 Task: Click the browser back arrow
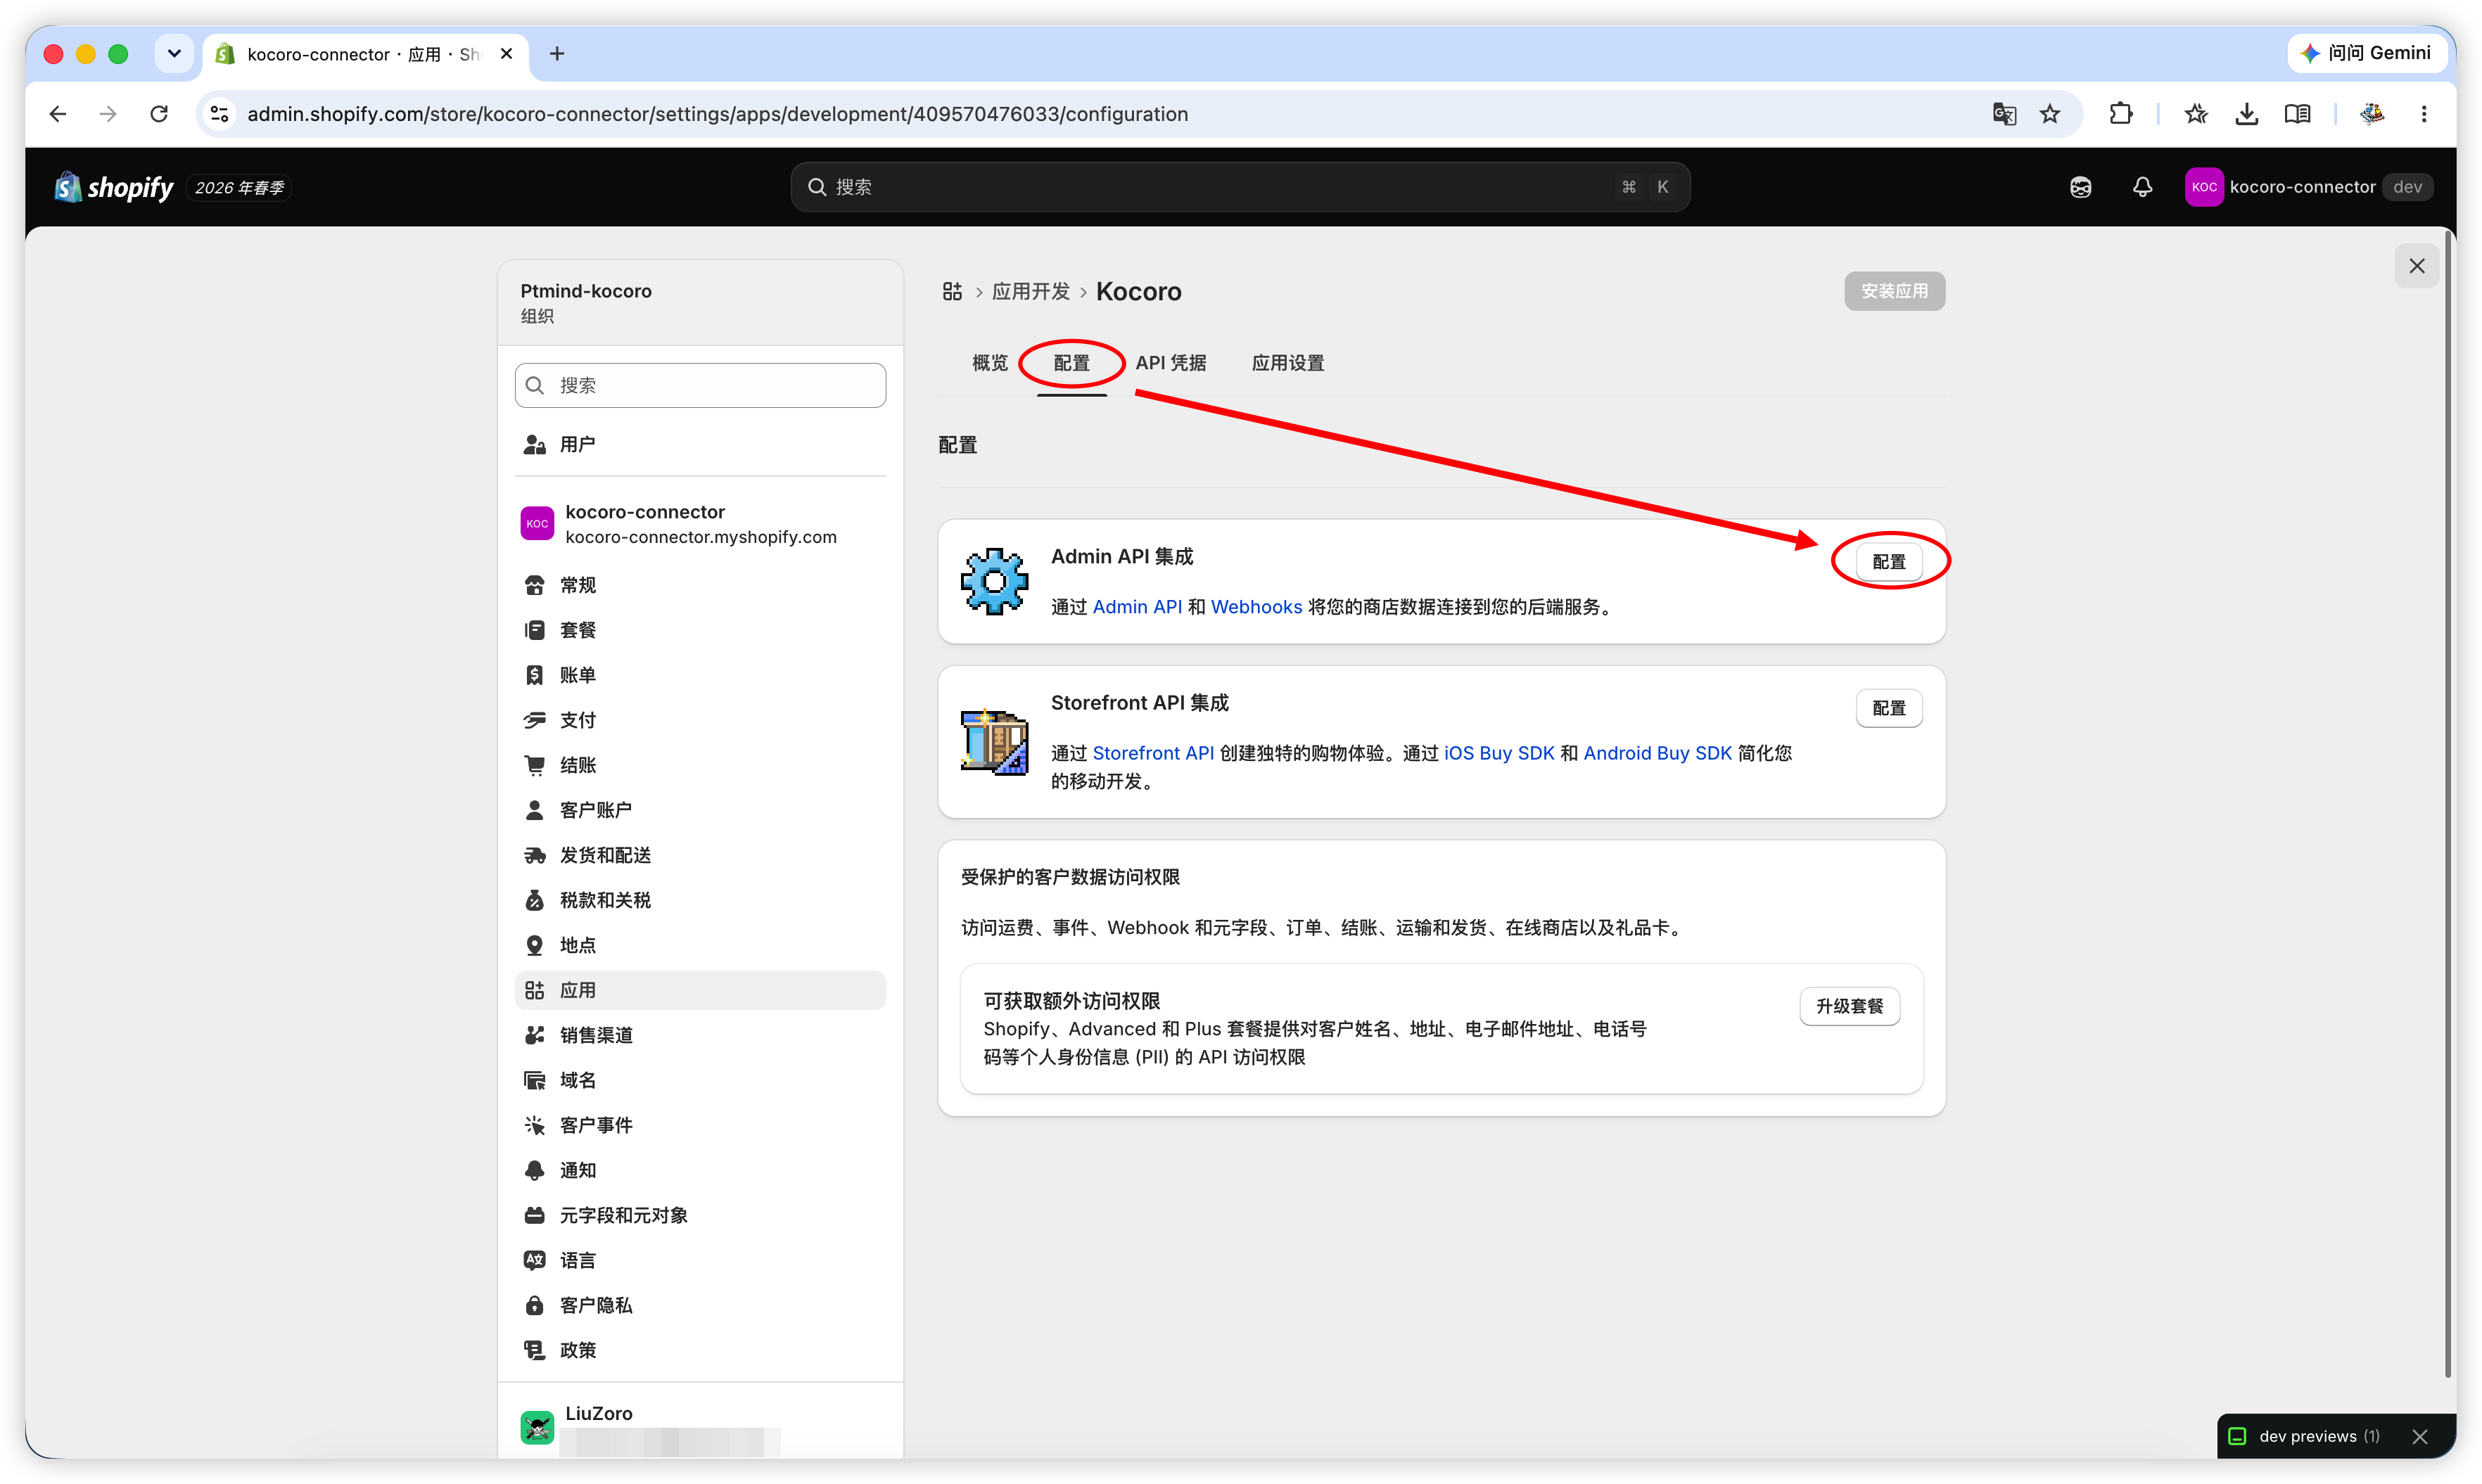(57, 114)
